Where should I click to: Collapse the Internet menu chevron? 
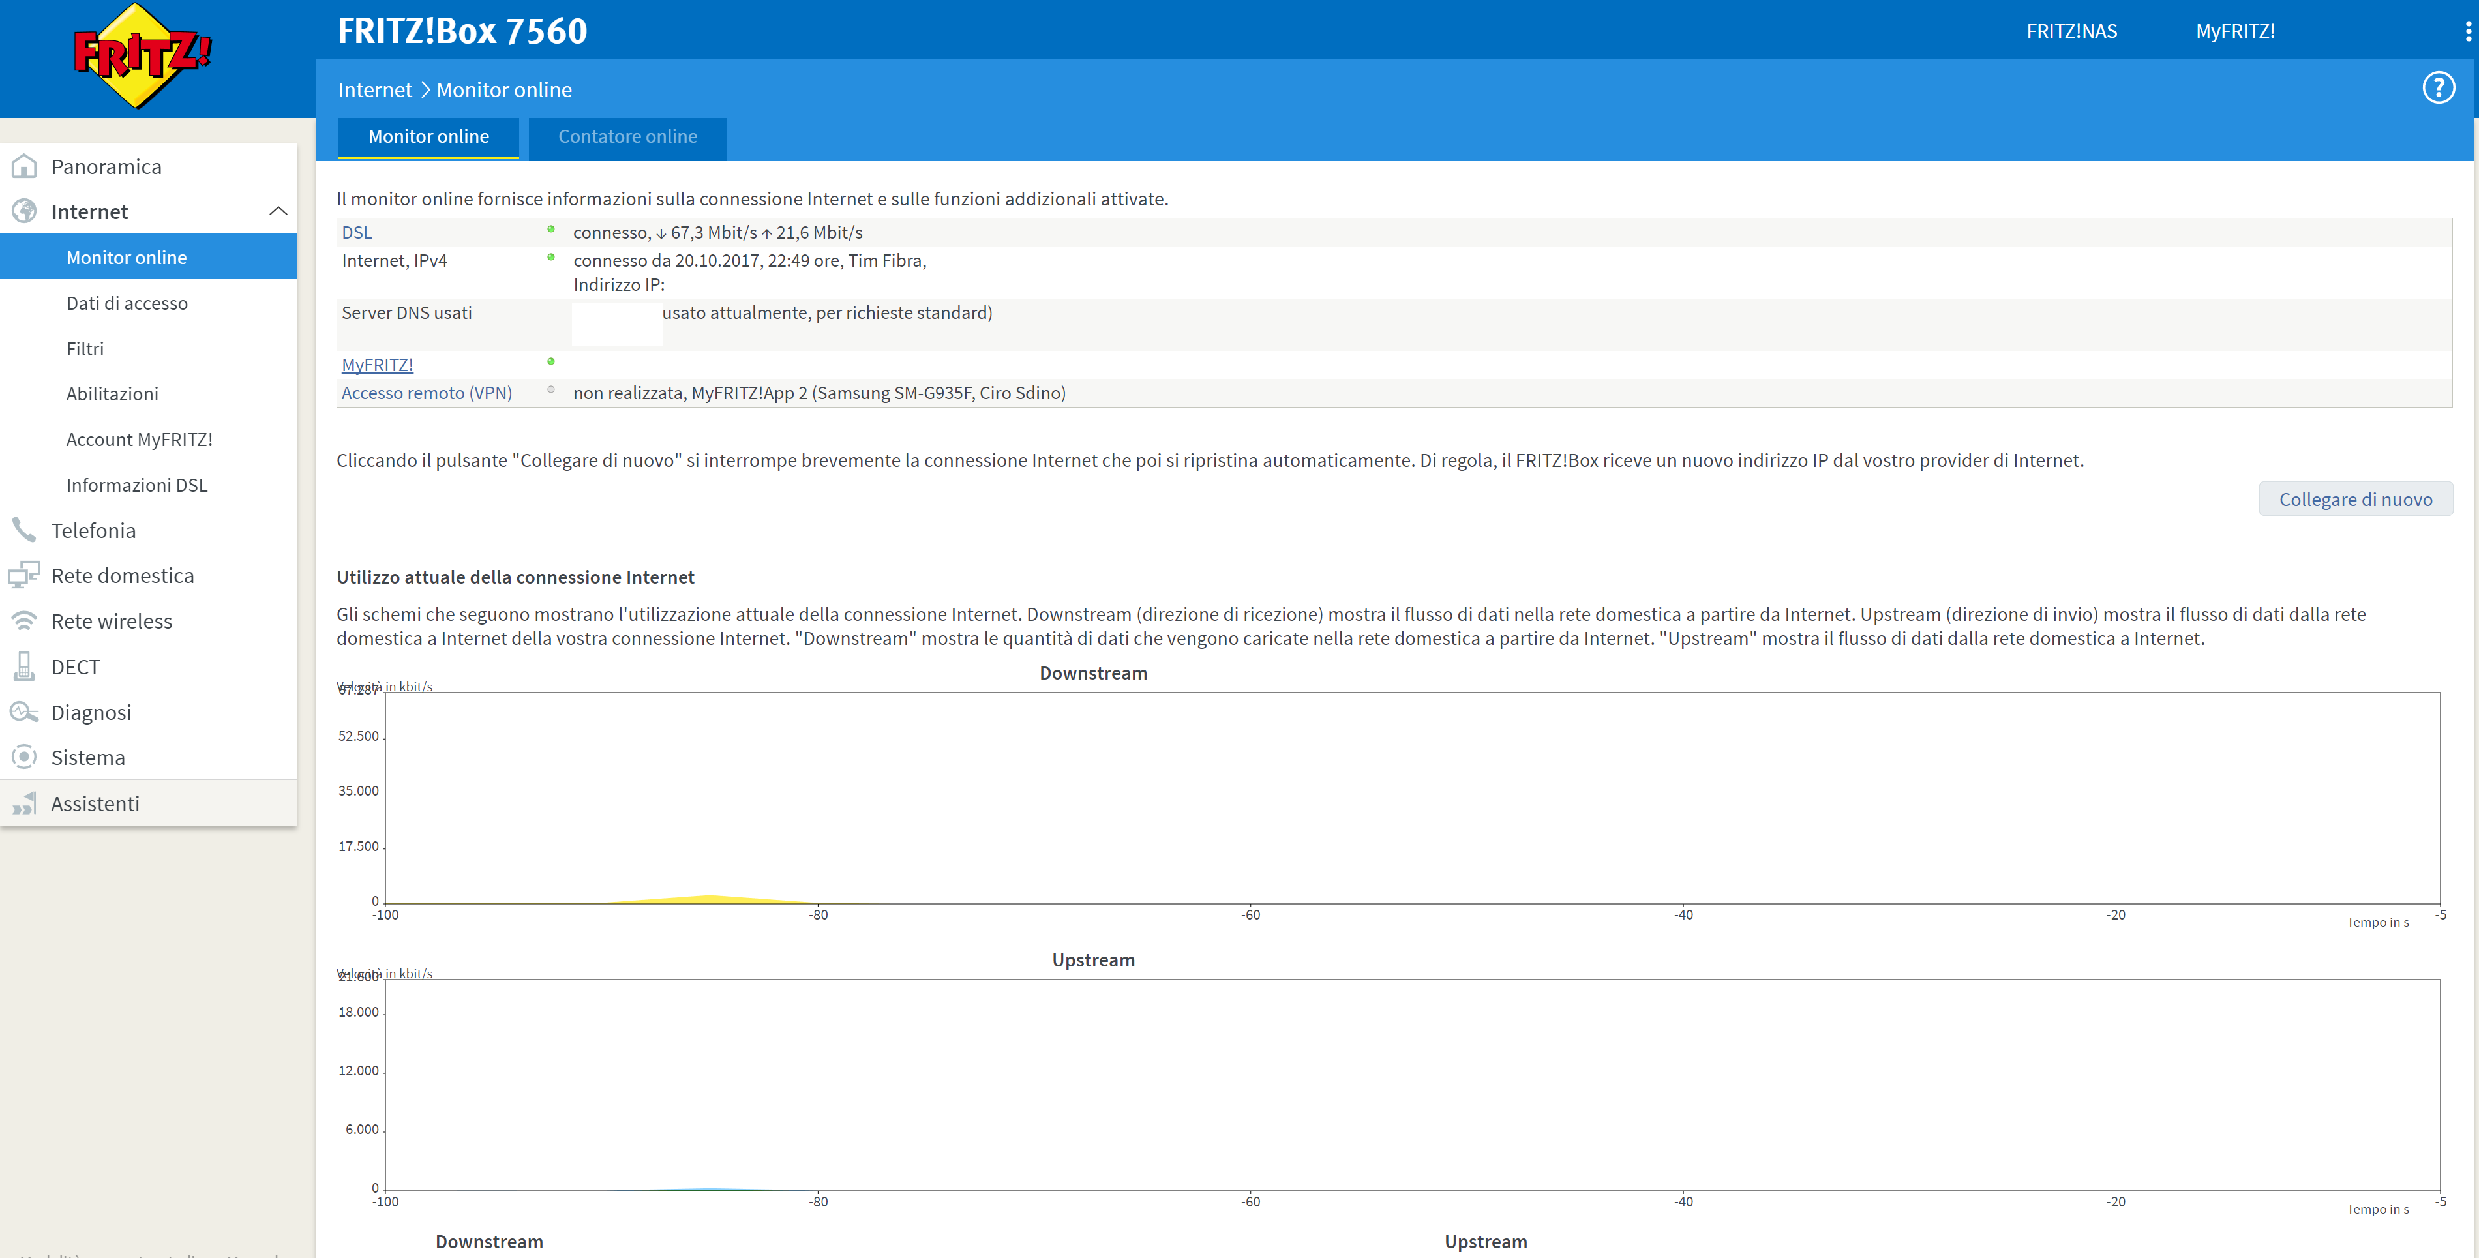[278, 212]
